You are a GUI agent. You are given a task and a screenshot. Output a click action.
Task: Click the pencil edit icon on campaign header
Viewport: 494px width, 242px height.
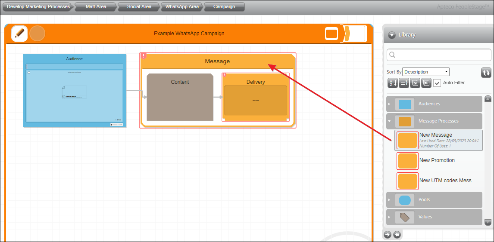click(19, 34)
